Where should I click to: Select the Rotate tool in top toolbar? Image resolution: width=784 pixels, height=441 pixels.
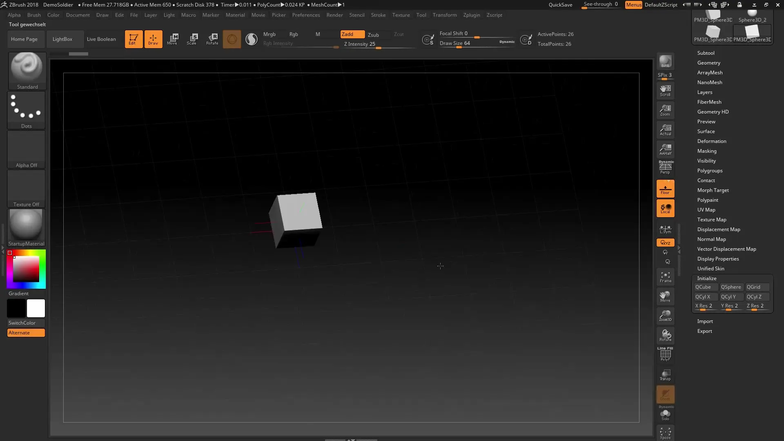click(212, 39)
